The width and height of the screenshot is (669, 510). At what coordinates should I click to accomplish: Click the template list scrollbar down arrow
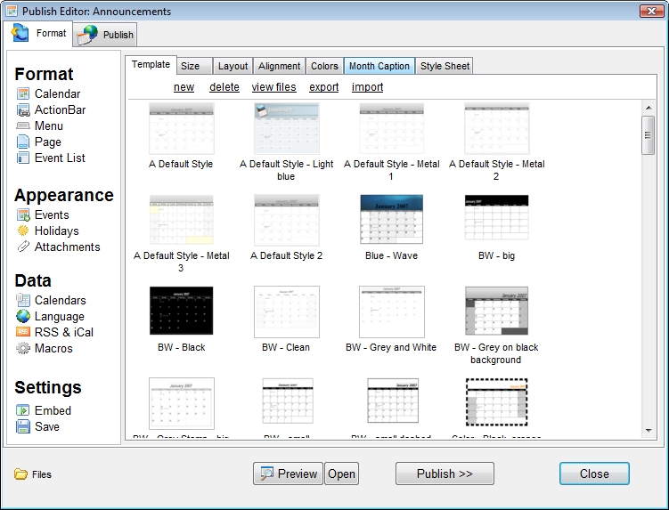coord(649,431)
